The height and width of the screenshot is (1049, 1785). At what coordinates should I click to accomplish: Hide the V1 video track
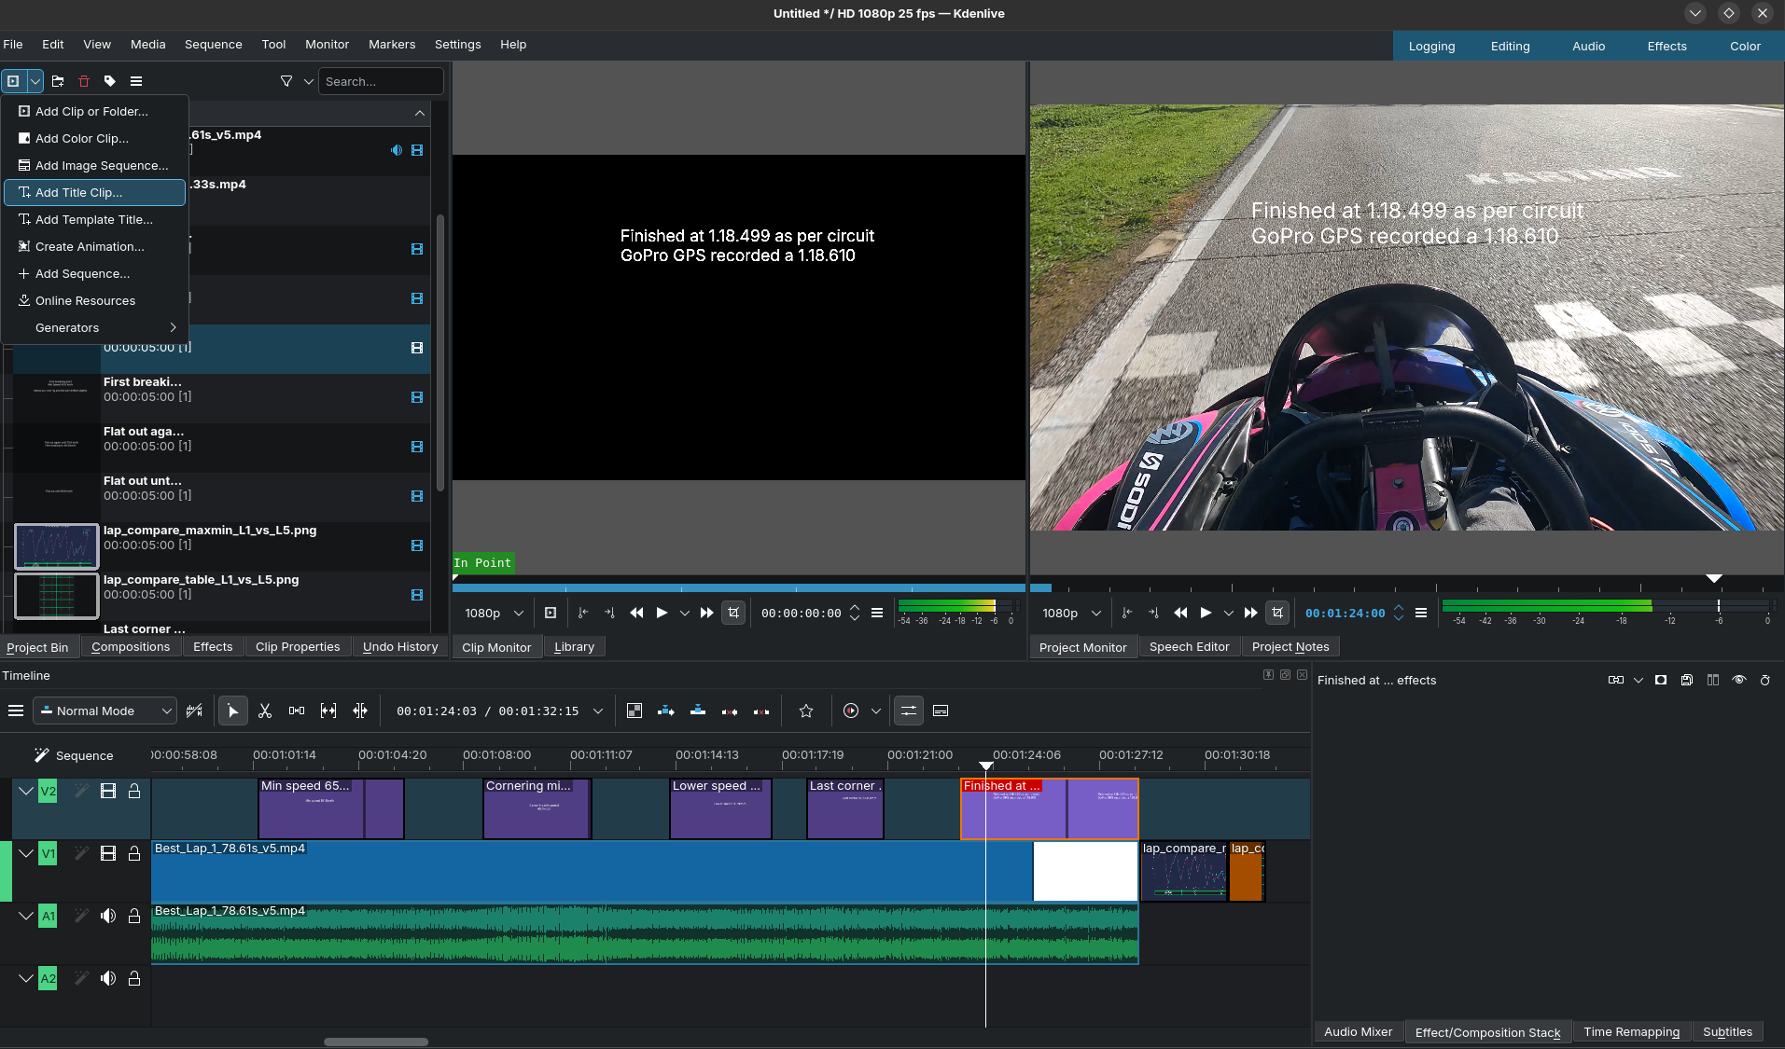[108, 854]
